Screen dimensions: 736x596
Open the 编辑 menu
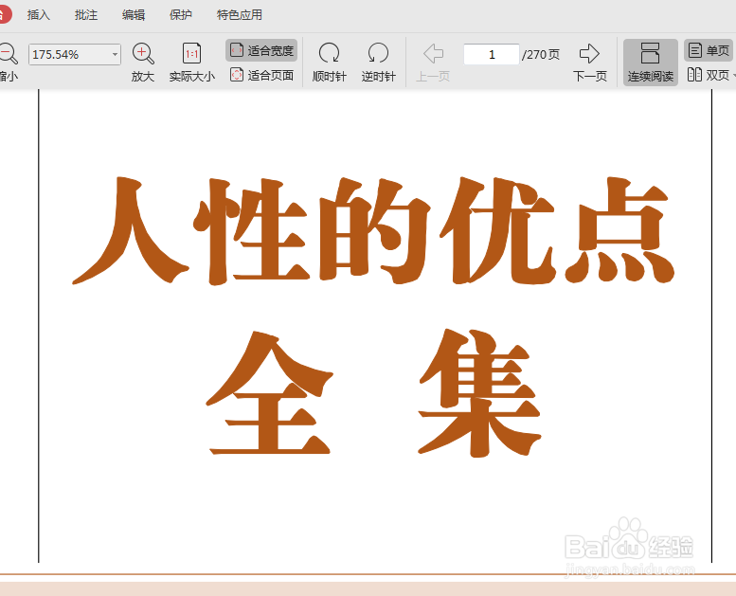(x=134, y=15)
